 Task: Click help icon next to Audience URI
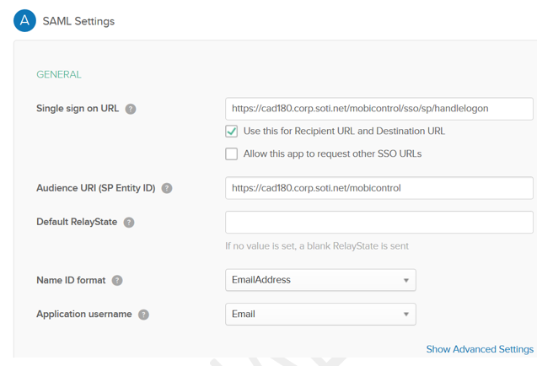pyautogui.click(x=167, y=188)
